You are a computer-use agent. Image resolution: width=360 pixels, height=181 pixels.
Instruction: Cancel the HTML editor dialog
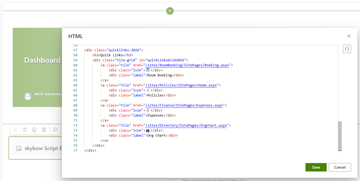pos(340,167)
